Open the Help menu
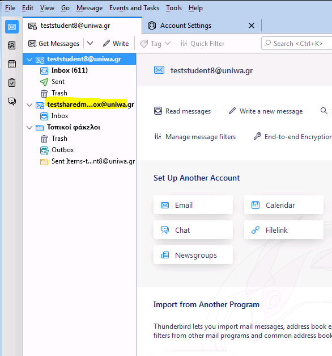 (195, 8)
